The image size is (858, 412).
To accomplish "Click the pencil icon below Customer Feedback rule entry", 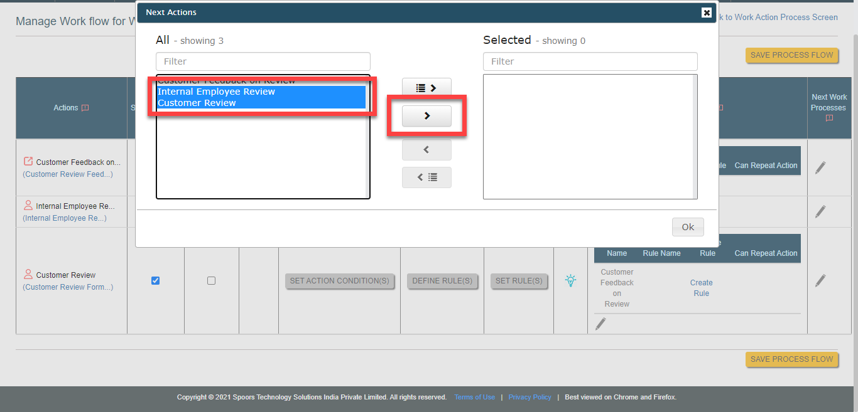I will point(600,323).
